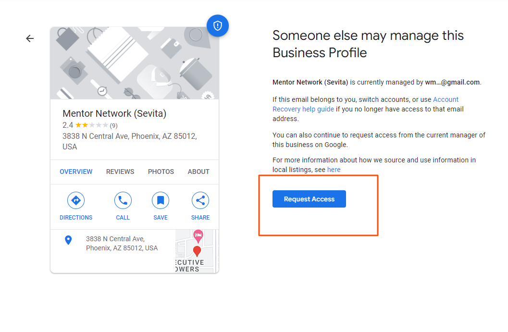Click the Request Access button
This screenshot has height=332, width=508.
[309, 199]
